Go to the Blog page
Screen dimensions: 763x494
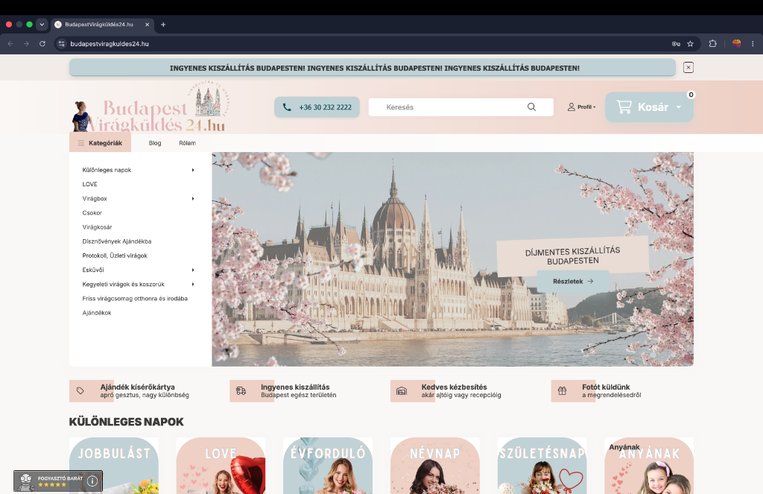pos(155,143)
